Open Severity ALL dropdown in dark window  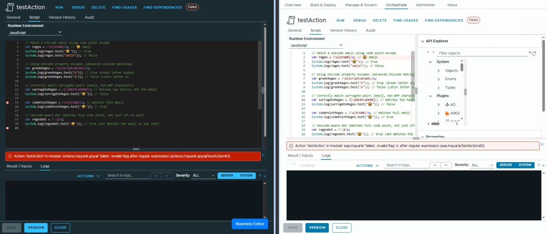click(204, 175)
